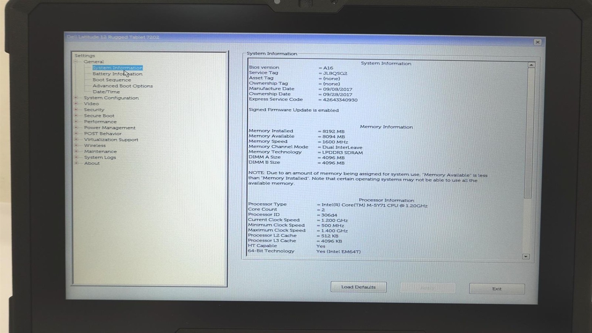The height and width of the screenshot is (333, 592).
Task: Click the Service Tag value JL8QSG2
Action: 335,73
